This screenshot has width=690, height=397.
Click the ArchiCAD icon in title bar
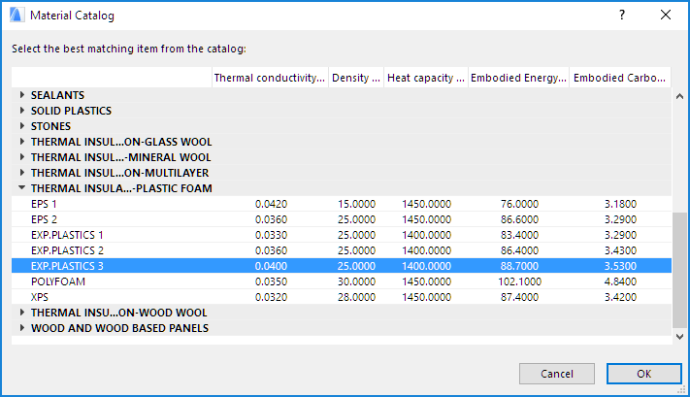[x=15, y=16]
